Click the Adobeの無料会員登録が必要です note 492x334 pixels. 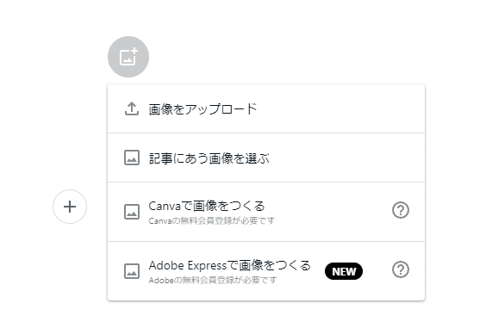213,280
